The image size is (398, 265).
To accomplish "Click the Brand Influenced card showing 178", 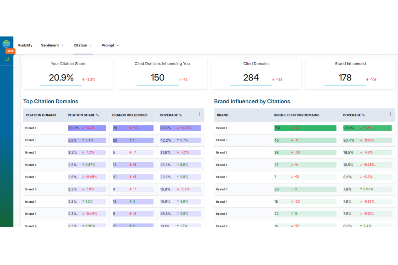I will (x=350, y=73).
